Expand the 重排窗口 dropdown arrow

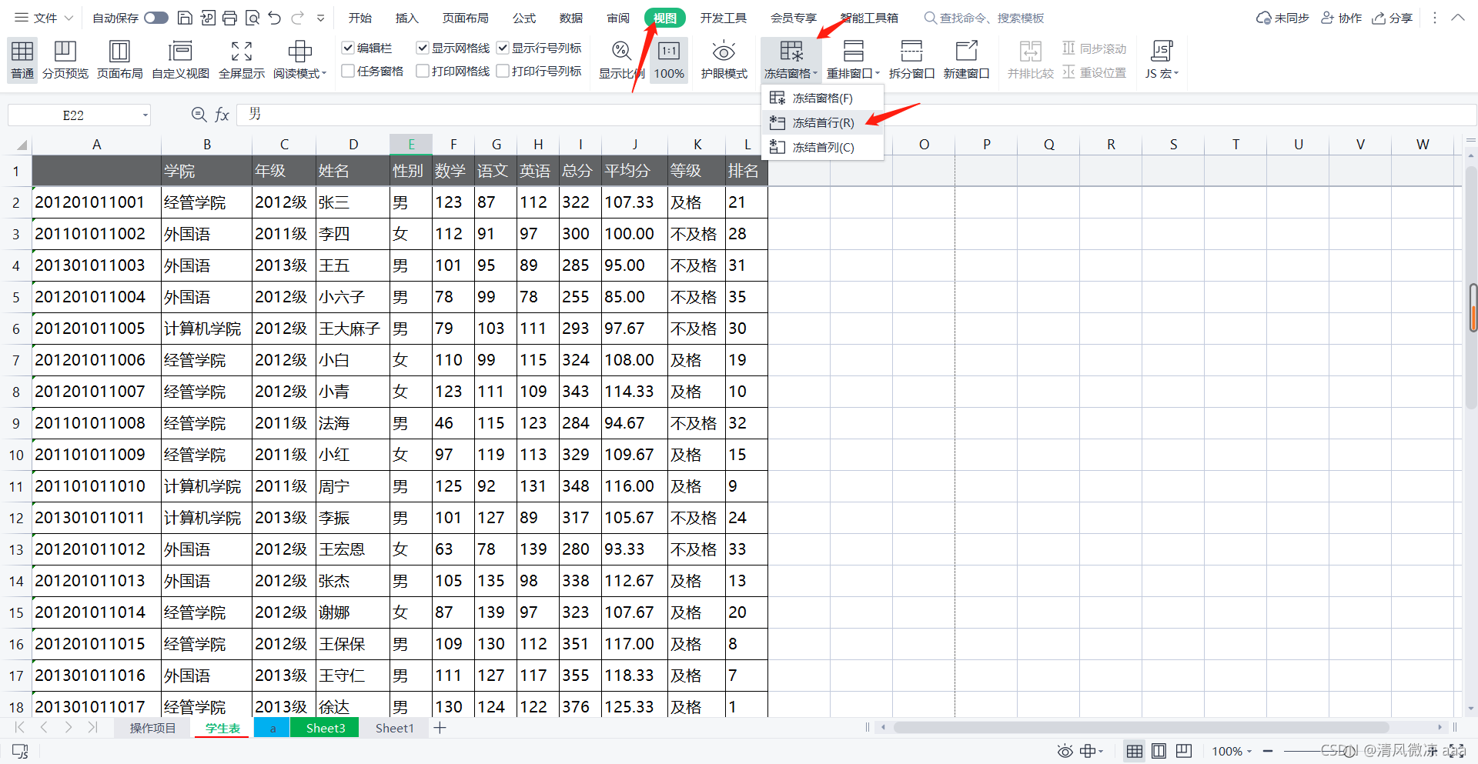coord(877,74)
